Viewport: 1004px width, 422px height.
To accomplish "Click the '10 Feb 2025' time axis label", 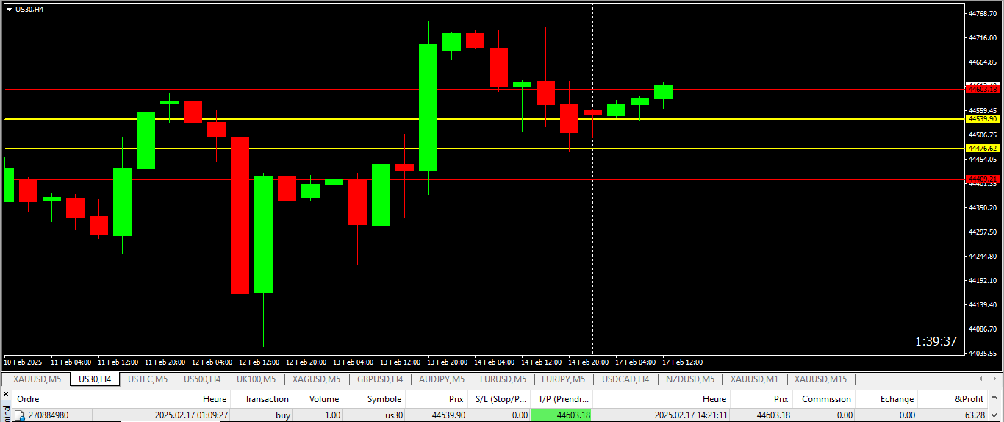I will [x=24, y=362].
